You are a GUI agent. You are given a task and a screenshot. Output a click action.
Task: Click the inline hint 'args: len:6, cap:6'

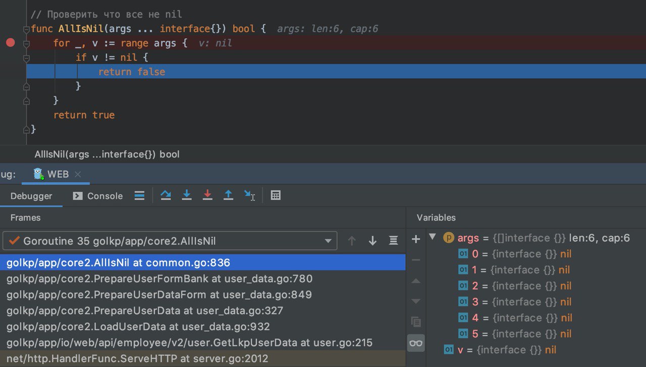coord(328,29)
